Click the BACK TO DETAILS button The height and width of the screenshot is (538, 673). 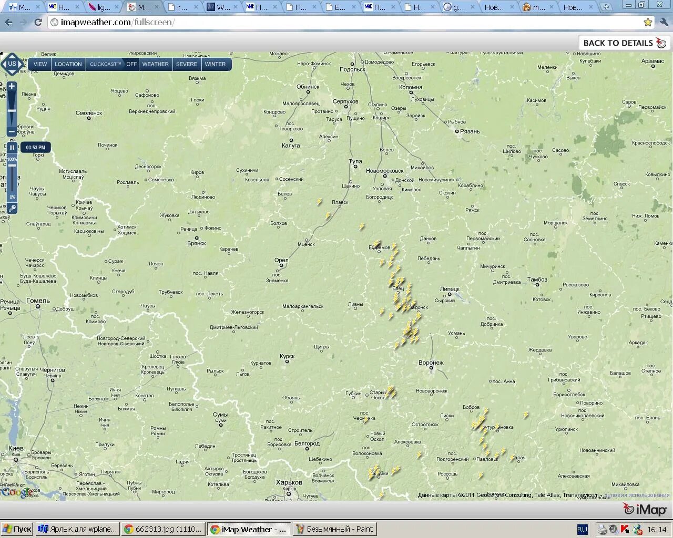(x=625, y=43)
